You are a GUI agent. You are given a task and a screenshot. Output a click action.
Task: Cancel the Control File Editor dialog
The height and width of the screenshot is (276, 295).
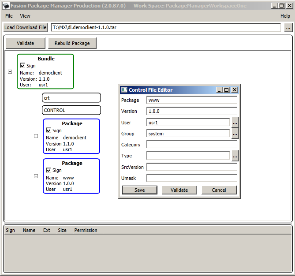[219, 190]
